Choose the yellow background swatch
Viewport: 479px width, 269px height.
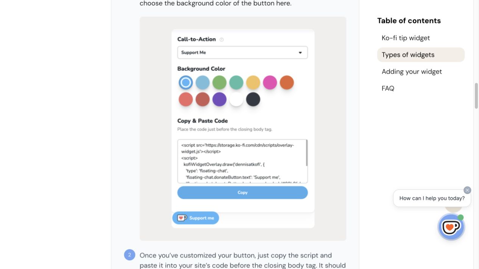click(x=253, y=82)
